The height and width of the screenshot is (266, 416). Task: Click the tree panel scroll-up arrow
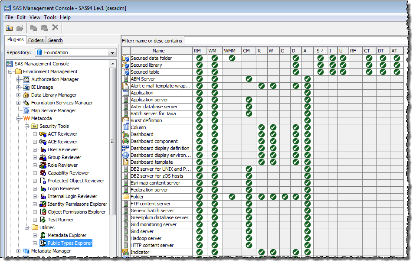(x=113, y=64)
